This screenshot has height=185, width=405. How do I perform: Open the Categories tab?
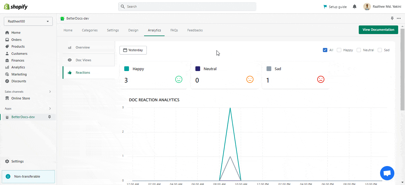[x=90, y=30]
